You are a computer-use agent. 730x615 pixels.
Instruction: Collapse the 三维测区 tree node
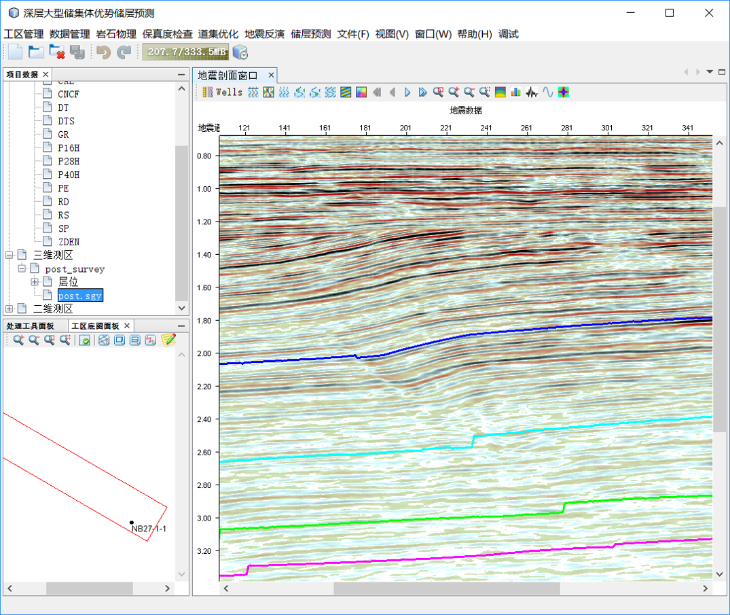(x=10, y=256)
